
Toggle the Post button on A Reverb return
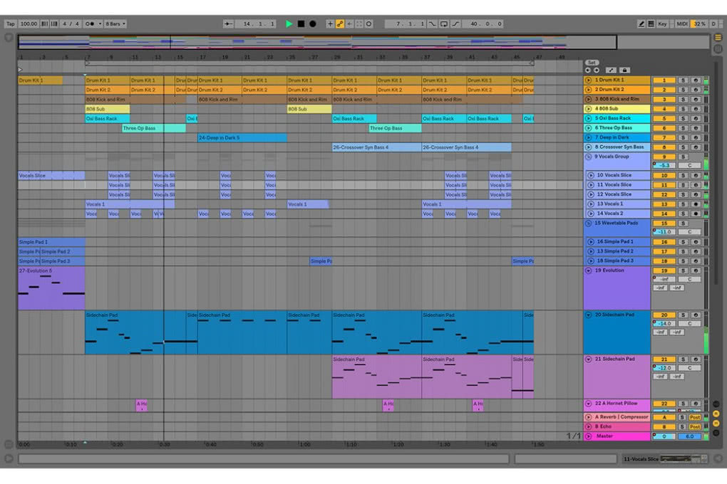coord(694,417)
